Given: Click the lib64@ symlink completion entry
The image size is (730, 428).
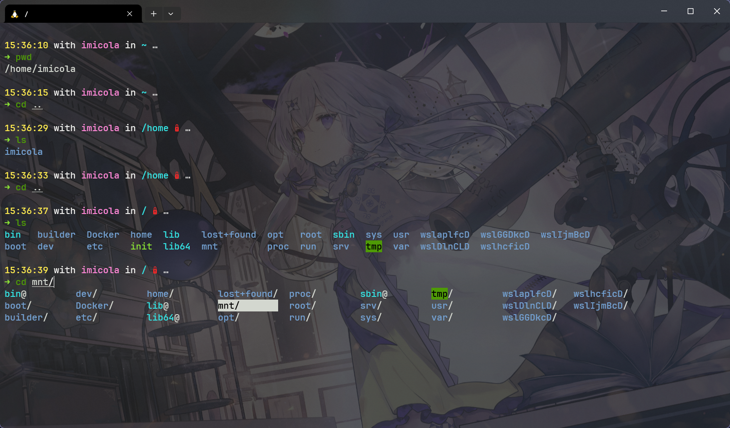Looking at the screenshot, I should pyautogui.click(x=163, y=317).
